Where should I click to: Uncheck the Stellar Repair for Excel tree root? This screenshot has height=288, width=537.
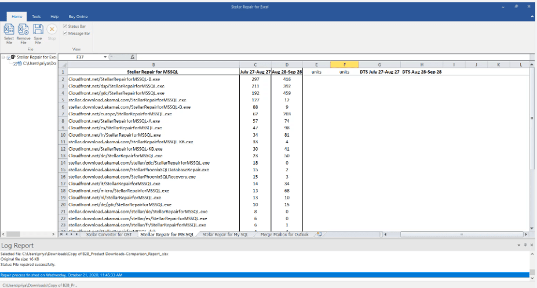click(9, 57)
